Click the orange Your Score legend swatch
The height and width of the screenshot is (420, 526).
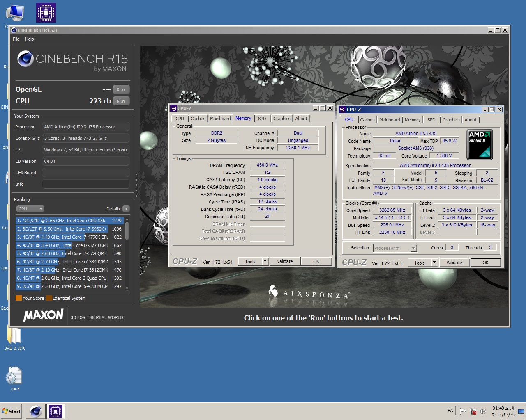point(18,298)
